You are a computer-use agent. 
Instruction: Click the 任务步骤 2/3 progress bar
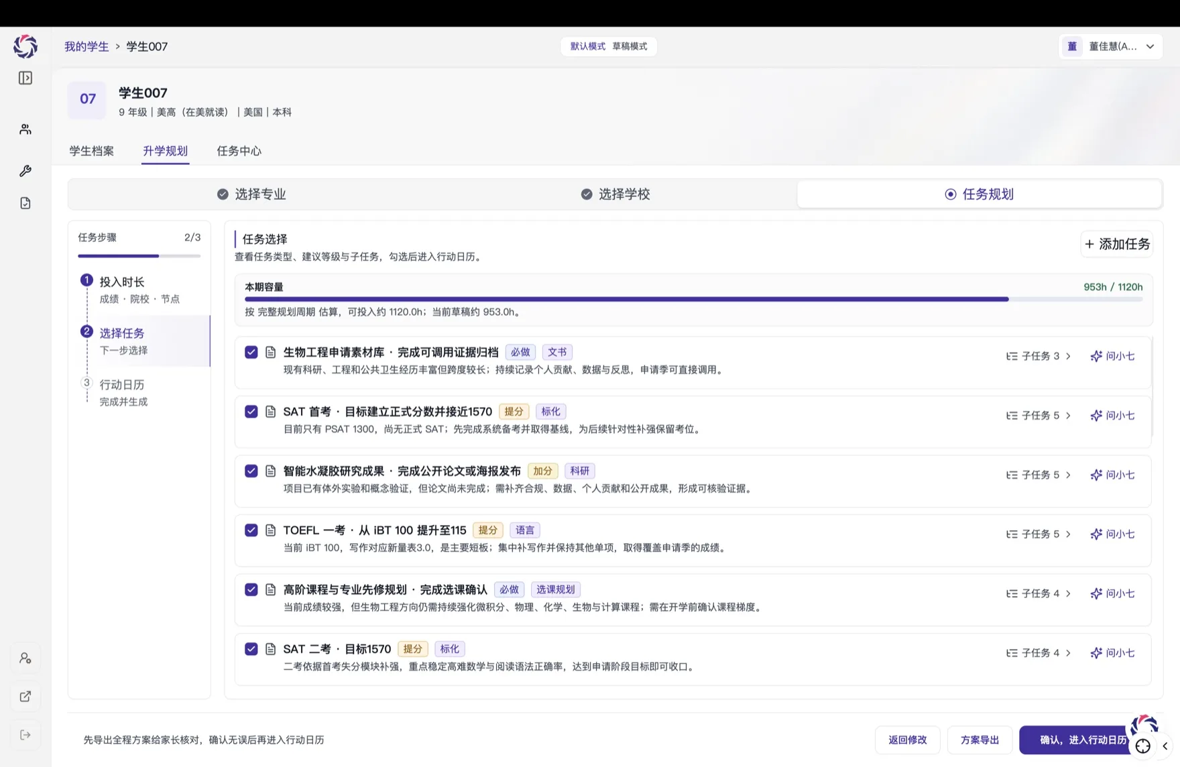(x=139, y=255)
